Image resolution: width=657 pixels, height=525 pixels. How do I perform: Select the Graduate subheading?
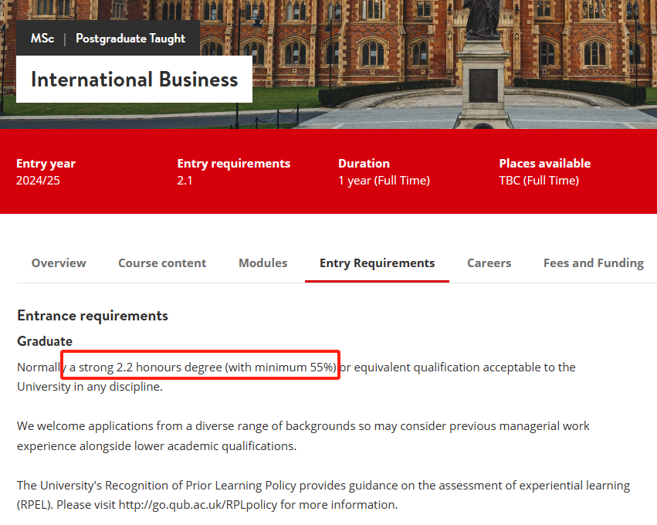point(45,341)
